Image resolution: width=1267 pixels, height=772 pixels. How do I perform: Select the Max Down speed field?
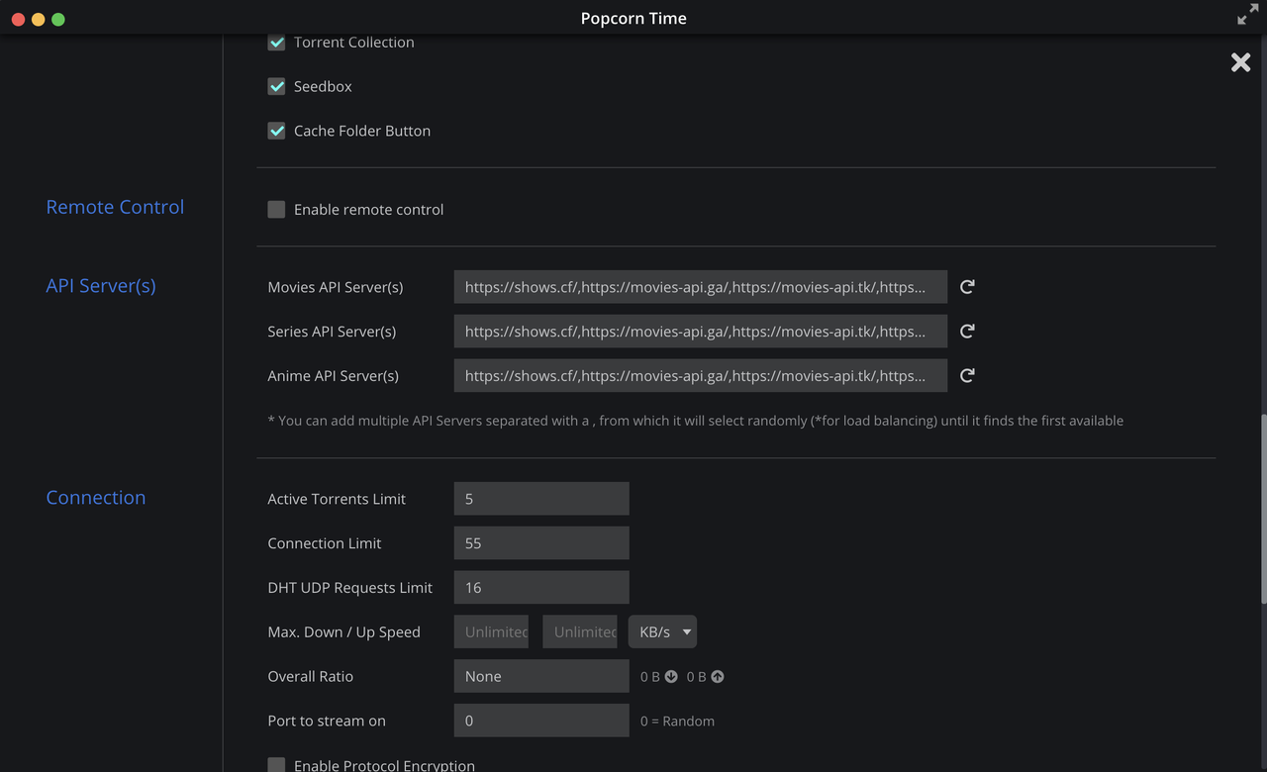pos(491,631)
